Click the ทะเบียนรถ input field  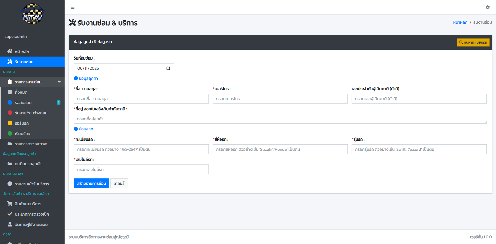pos(141,149)
